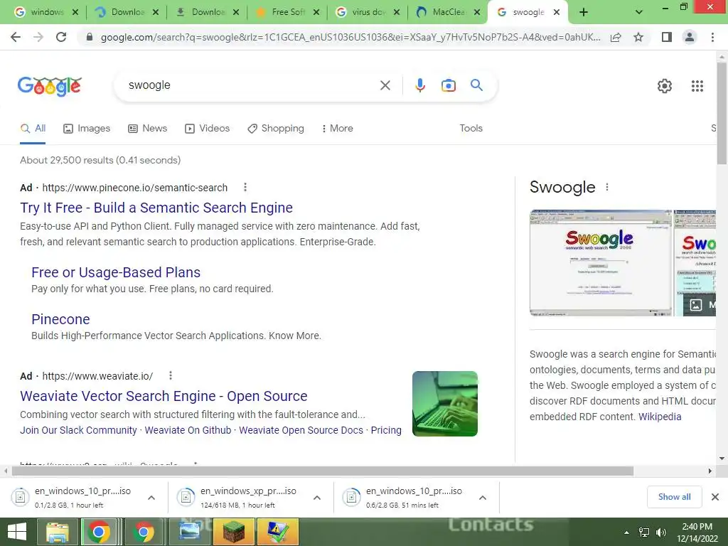Click the address bar URL
728x546 pixels.
coord(350,37)
